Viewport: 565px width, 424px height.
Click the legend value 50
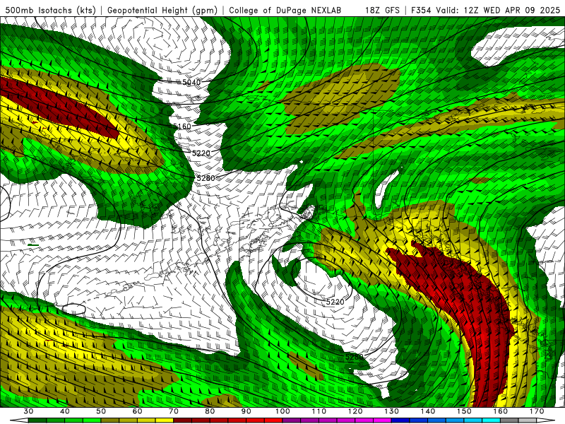pyautogui.click(x=101, y=411)
